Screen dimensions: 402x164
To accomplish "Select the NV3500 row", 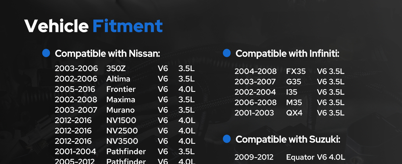I will tap(125, 141).
